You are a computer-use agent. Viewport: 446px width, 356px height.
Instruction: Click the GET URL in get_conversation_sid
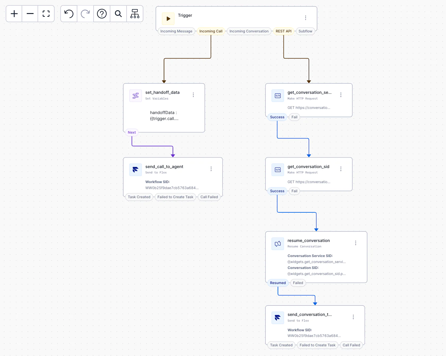[x=309, y=182]
